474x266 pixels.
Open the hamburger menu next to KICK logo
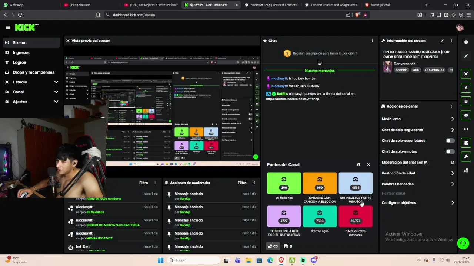[8, 27]
